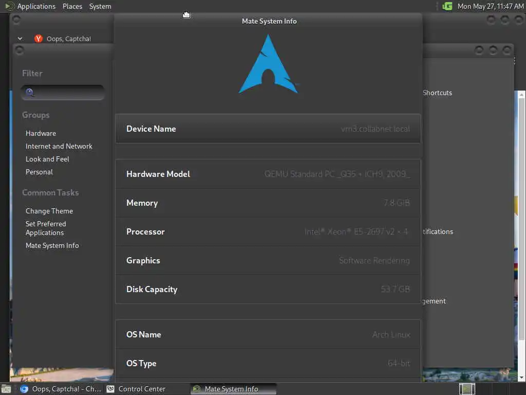Open Change Theme task
Image resolution: width=526 pixels, height=395 pixels.
point(49,211)
